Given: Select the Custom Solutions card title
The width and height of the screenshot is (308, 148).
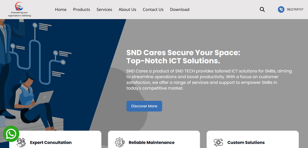Looking at the screenshot, I should [246, 143].
